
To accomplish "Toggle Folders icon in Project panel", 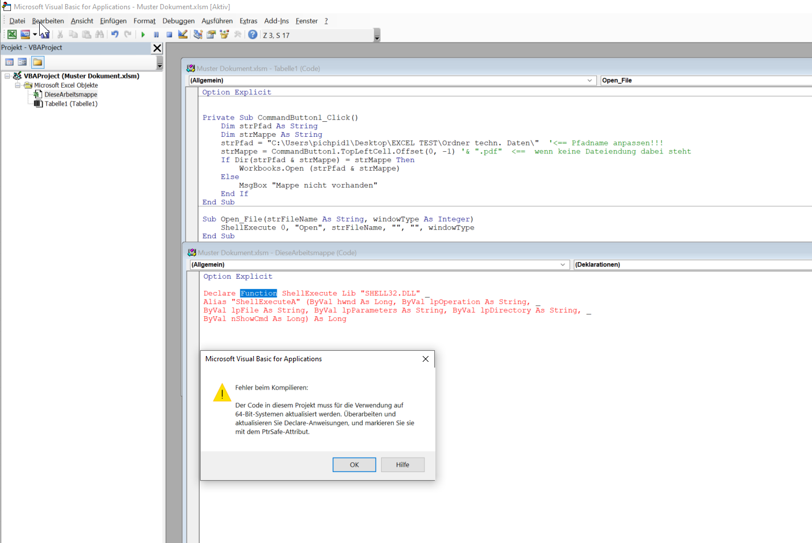I will point(37,62).
